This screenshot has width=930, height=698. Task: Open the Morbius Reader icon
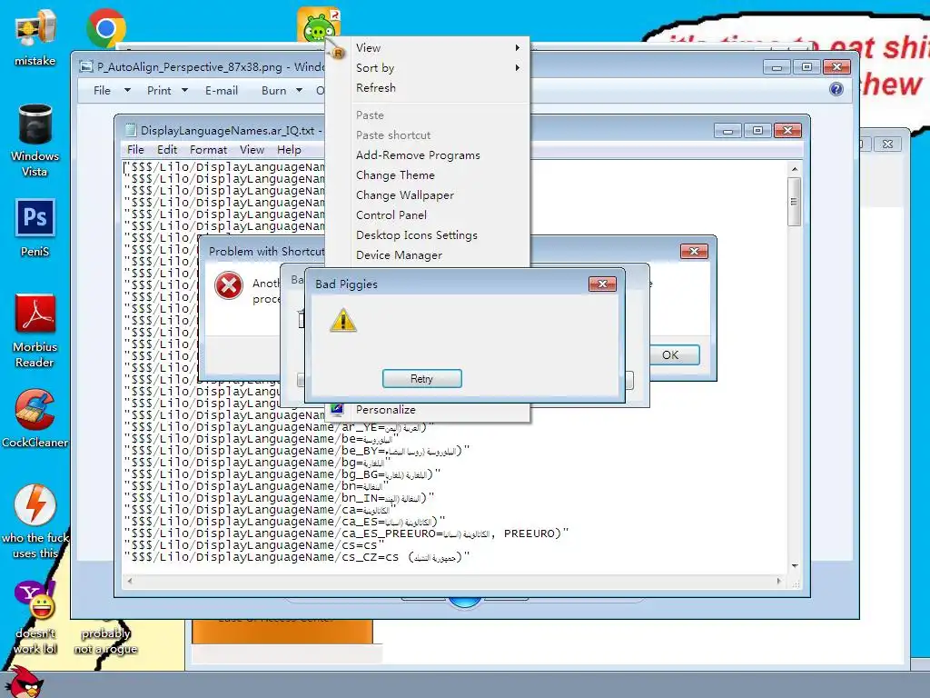[x=35, y=331]
